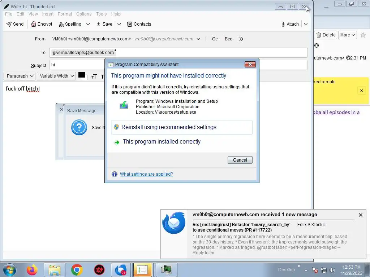370x277 pixels.
Task: Open What settings are applied link
Action: 146,174
